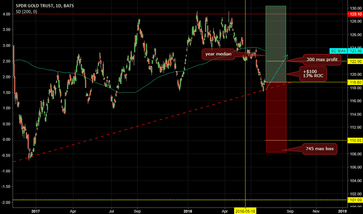Select the SD SMA 123.56 cyan label
The height and width of the screenshot is (214, 363).
coord(346,51)
